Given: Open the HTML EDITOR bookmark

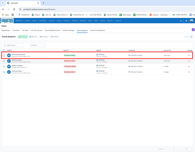Looking at the screenshot, I should tap(180, 15).
